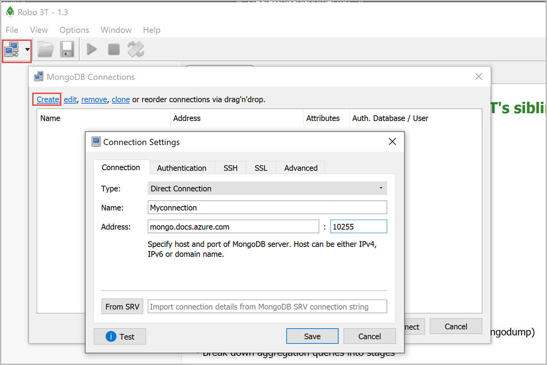Switch to the Authentication tab
Screen dimensions: 547x365
coord(181,168)
